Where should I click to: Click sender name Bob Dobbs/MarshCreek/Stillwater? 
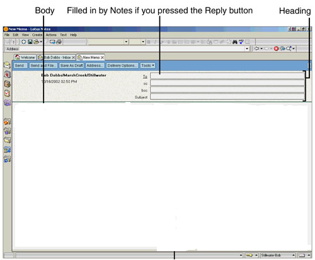(x=74, y=75)
